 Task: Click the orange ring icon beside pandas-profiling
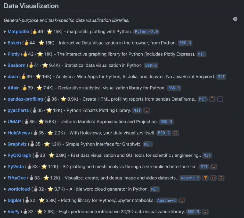point(212,99)
